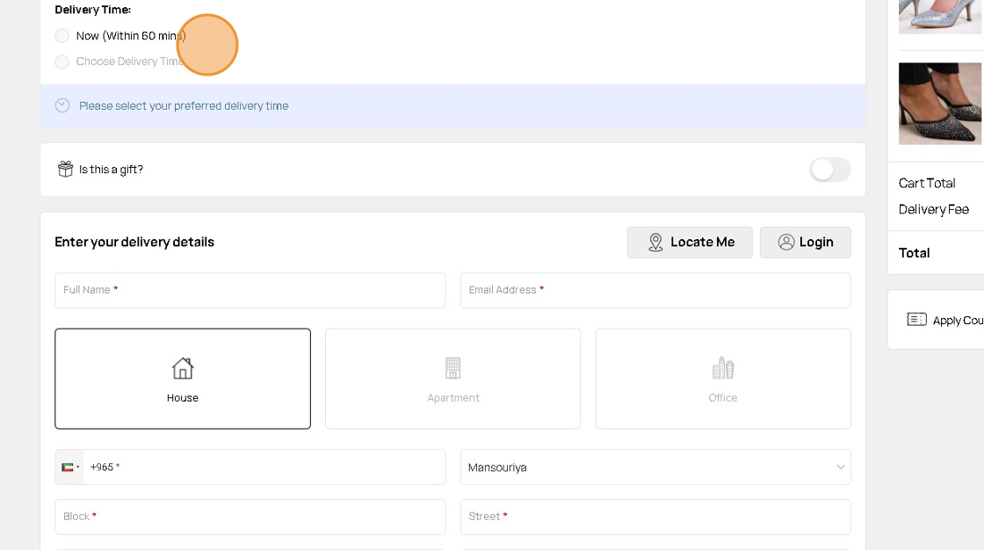Click the Cart Total label
This screenshot has width=984, height=550.
click(927, 184)
